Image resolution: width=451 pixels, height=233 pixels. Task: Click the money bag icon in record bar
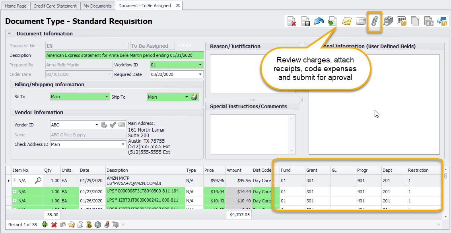click(89, 225)
